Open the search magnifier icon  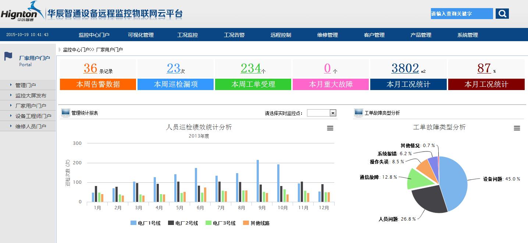click(502, 14)
